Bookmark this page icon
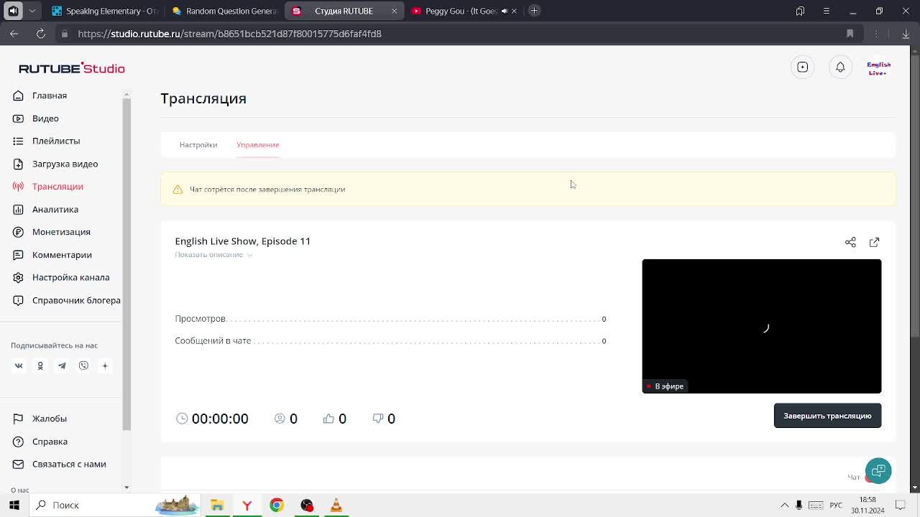This screenshot has width=920, height=517. pos(850,34)
